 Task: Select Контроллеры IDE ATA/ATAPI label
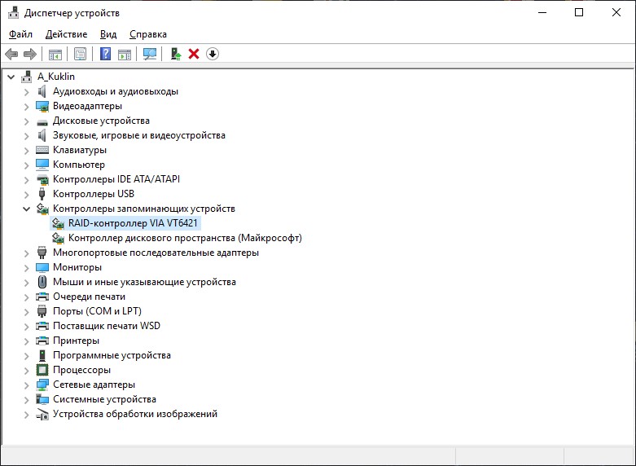click(116, 179)
